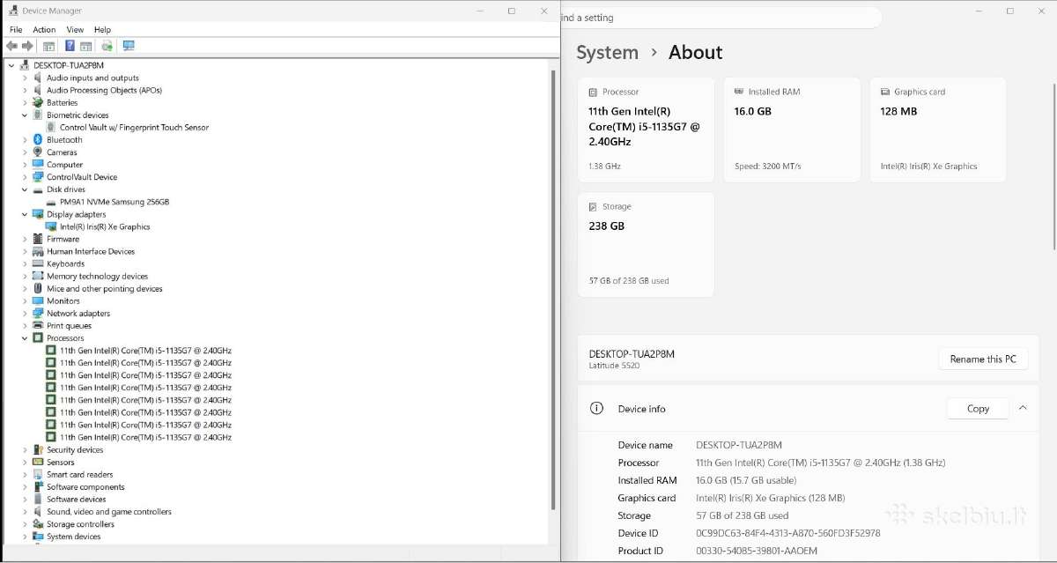The image size is (1057, 563).
Task: Collapse the Display adapters node
Action: point(25,214)
